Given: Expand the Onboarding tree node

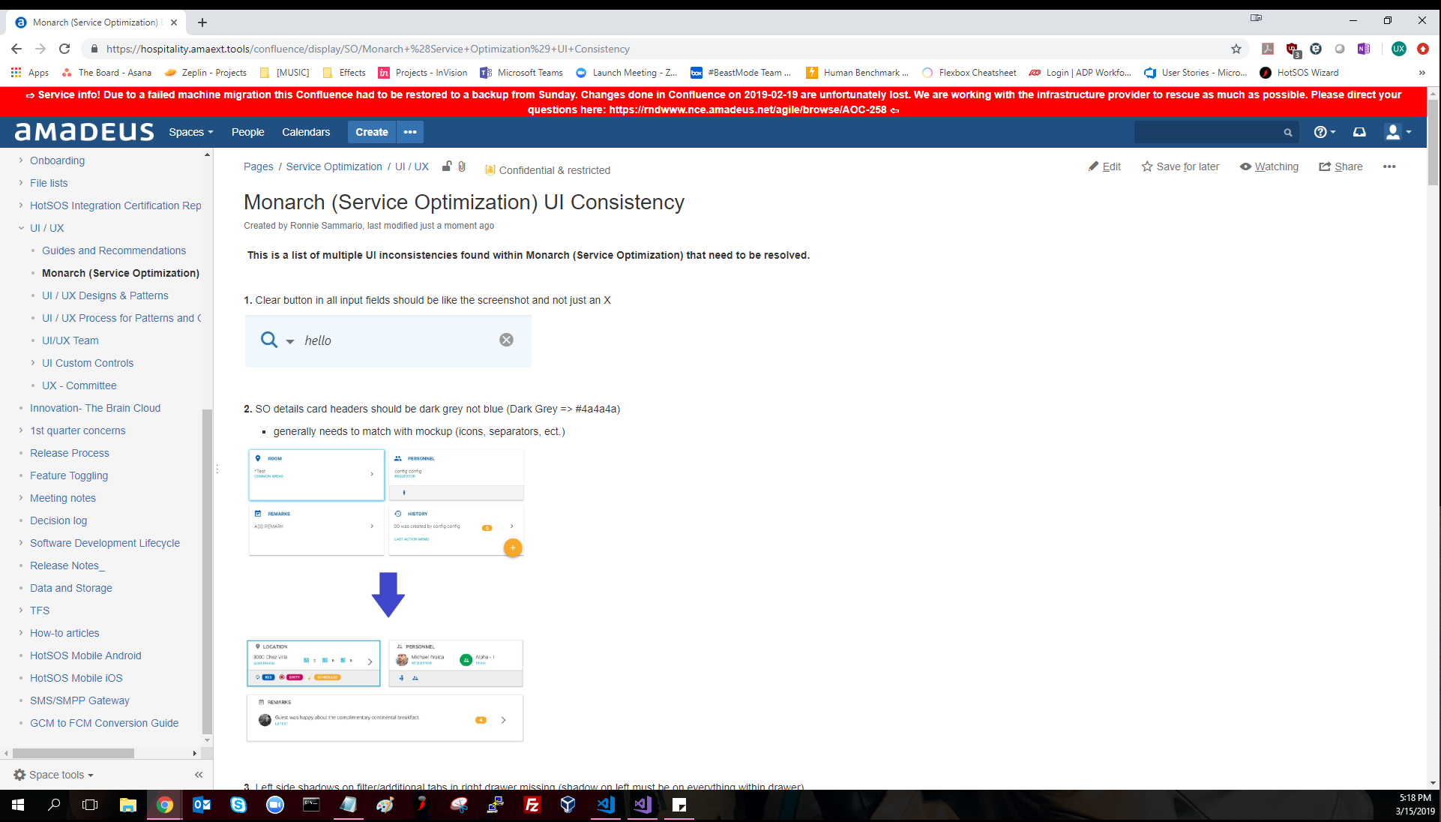Looking at the screenshot, I should pos(21,160).
